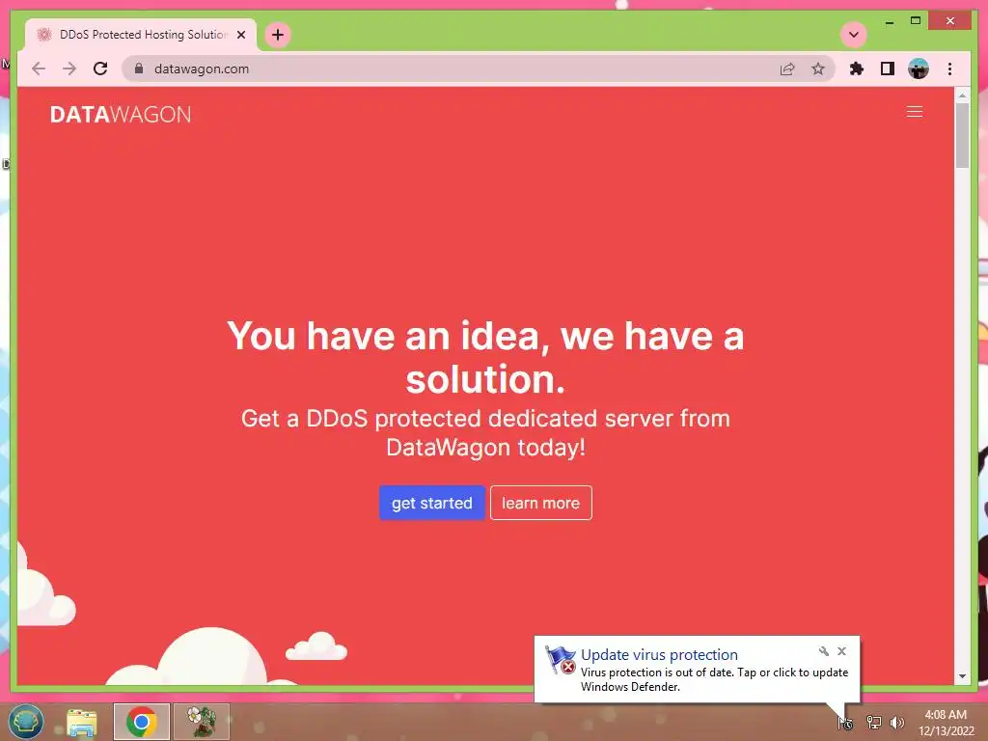The width and height of the screenshot is (988, 741).
Task: Open the Chrome profile avatar
Action: point(919,69)
